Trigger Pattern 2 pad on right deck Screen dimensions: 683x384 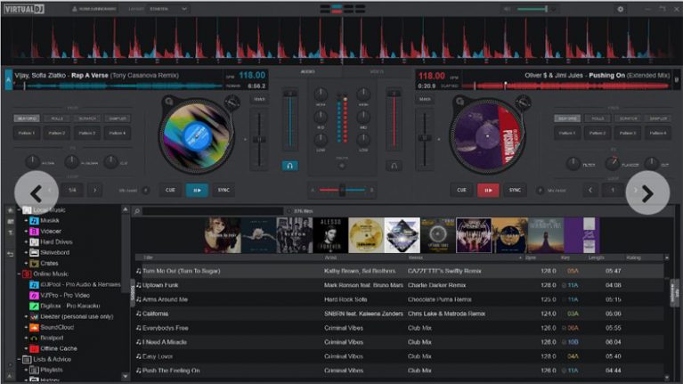tap(598, 133)
